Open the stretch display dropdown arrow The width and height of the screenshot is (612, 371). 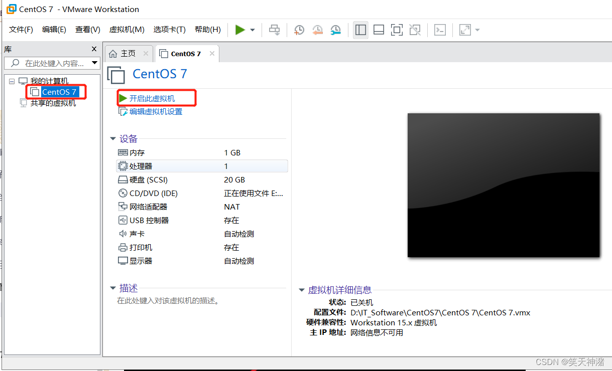point(477,30)
